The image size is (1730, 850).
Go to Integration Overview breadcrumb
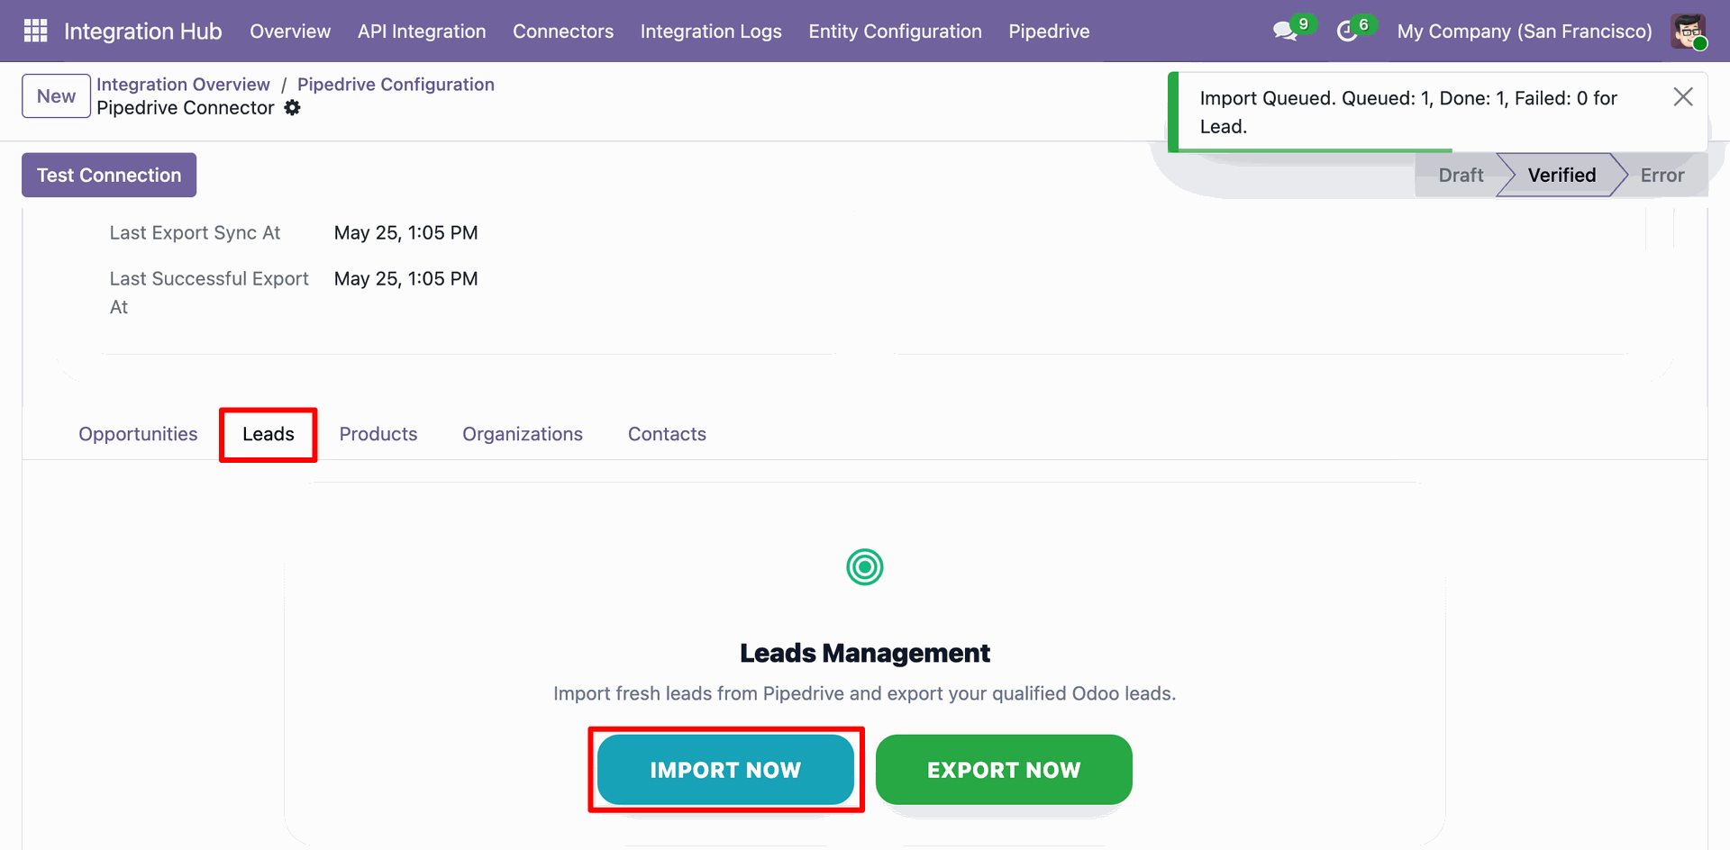point(183,85)
